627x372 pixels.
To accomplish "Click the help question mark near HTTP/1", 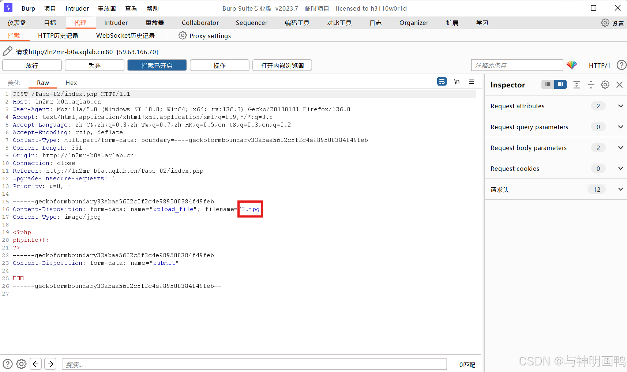I will click(621, 65).
